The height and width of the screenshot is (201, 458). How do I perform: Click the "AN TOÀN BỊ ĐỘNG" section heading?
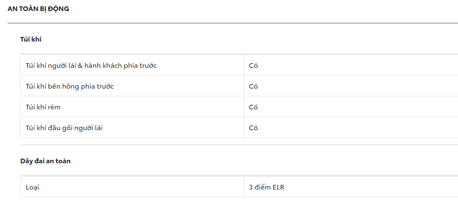(x=38, y=8)
